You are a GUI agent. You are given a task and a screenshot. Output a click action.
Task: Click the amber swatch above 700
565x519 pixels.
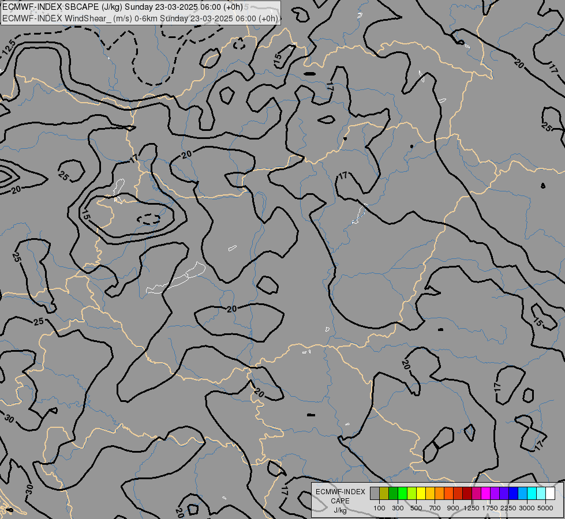pyautogui.click(x=430, y=494)
